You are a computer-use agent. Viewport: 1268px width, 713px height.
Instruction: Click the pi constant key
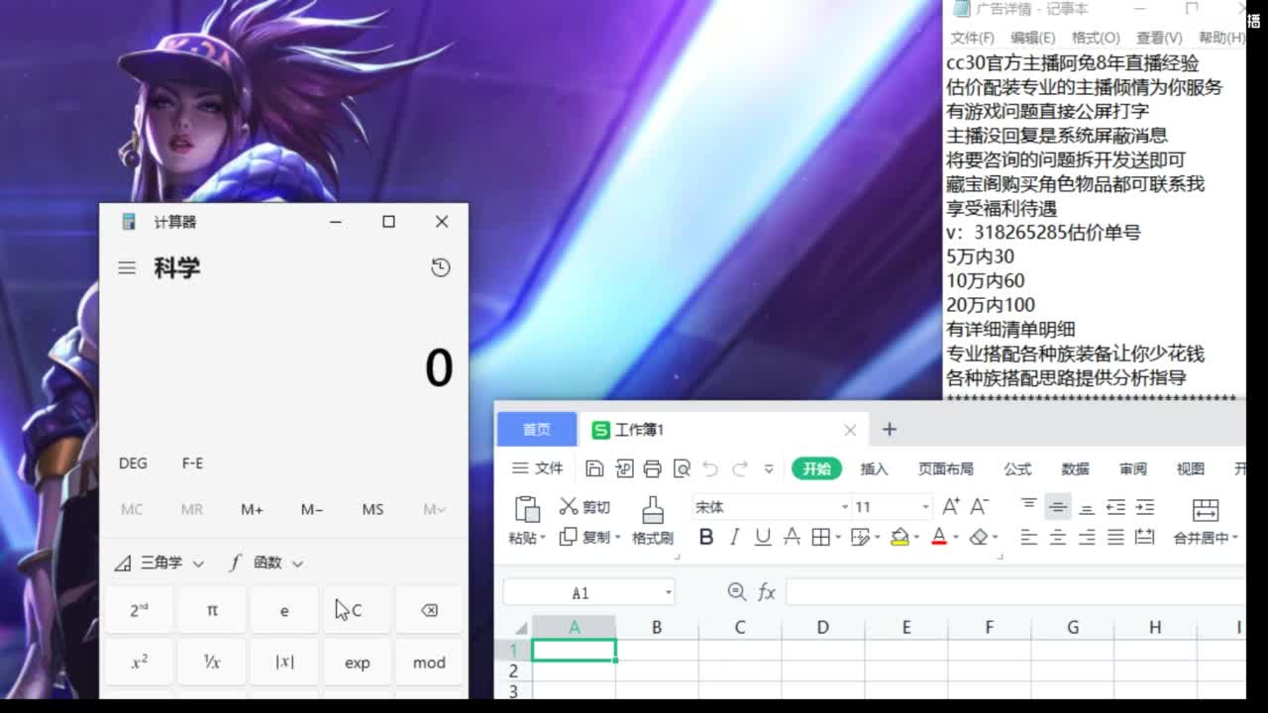coord(212,610)
